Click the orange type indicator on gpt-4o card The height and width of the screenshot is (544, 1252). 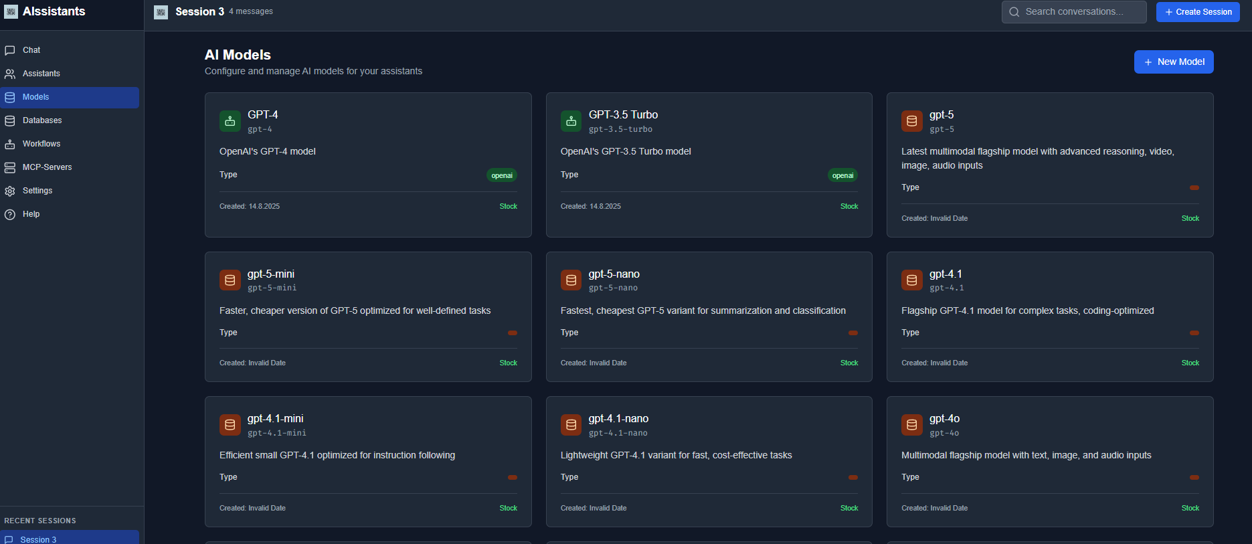click(1194, 477)
